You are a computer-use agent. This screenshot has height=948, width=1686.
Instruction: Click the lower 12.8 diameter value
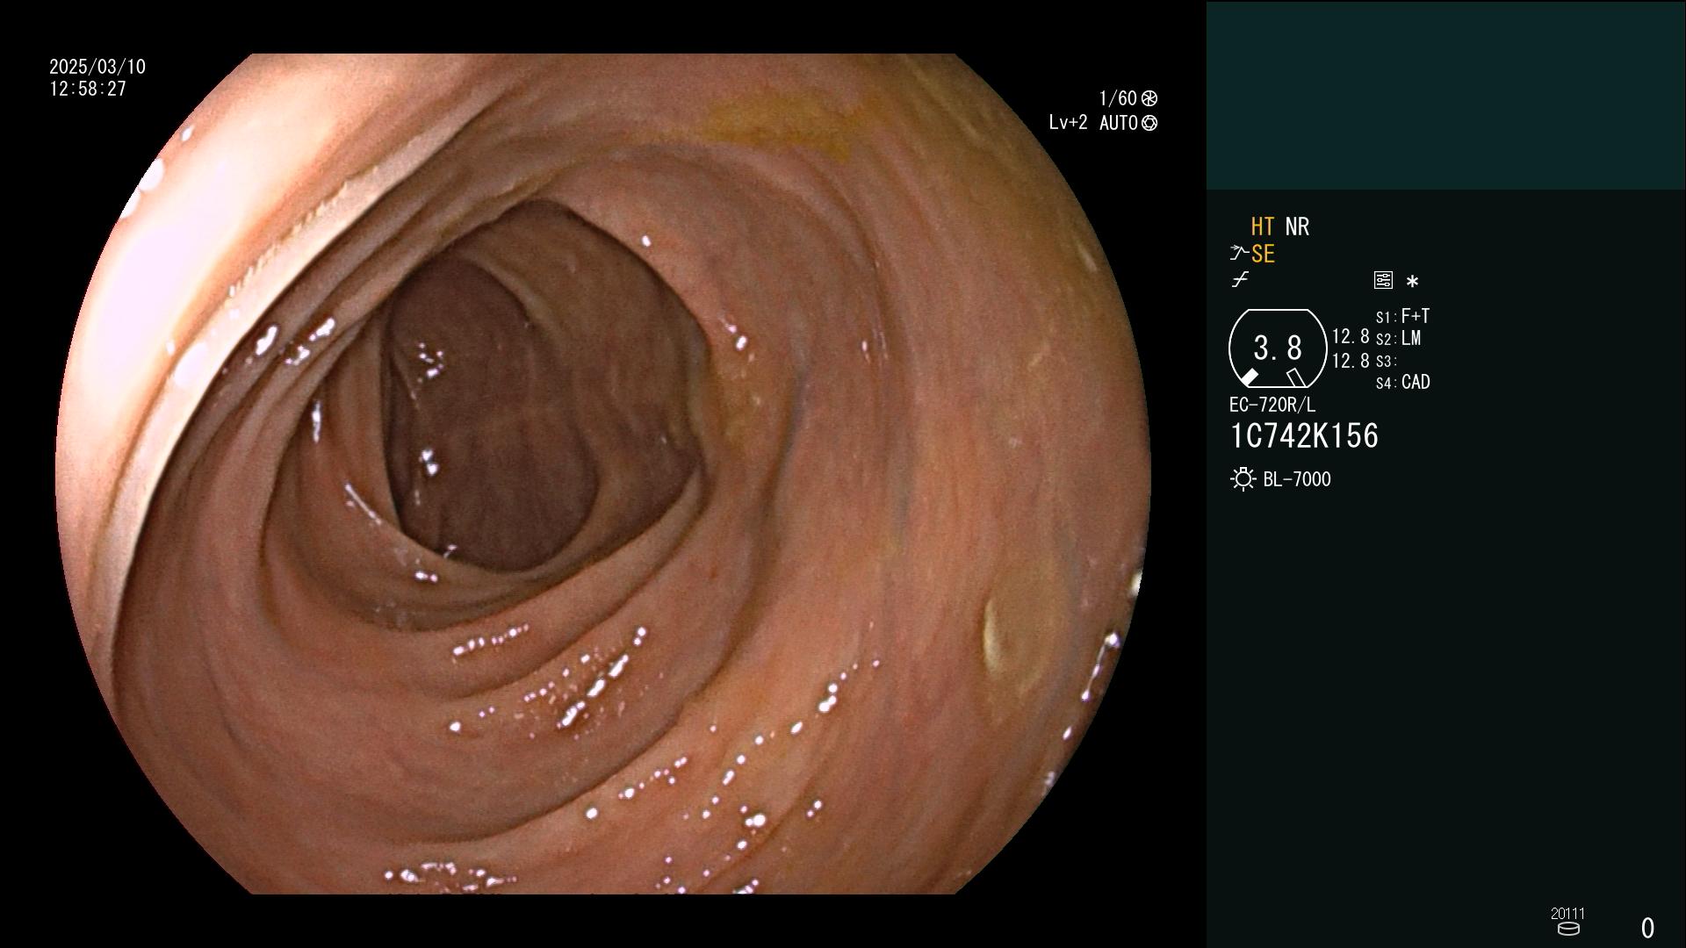[1351, 361]
